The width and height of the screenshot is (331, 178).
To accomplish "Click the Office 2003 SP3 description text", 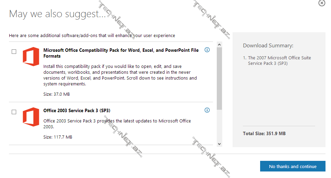I will point(117,124).
